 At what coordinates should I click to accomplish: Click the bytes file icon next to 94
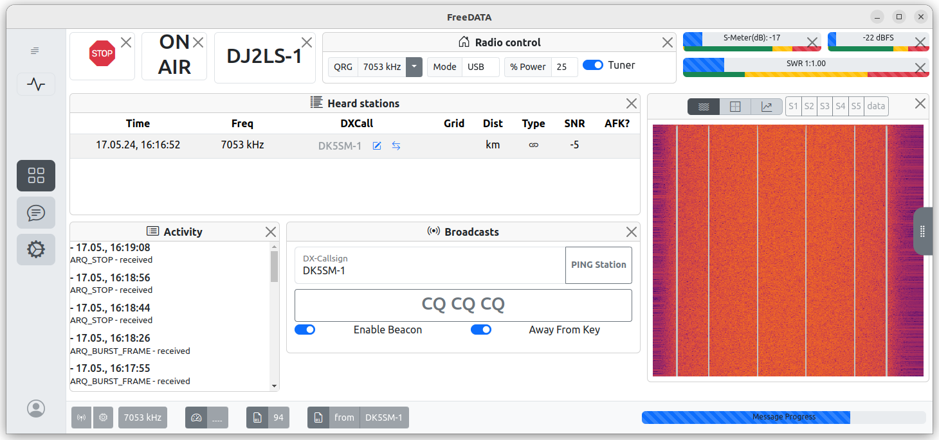click(x=257, y=418)
